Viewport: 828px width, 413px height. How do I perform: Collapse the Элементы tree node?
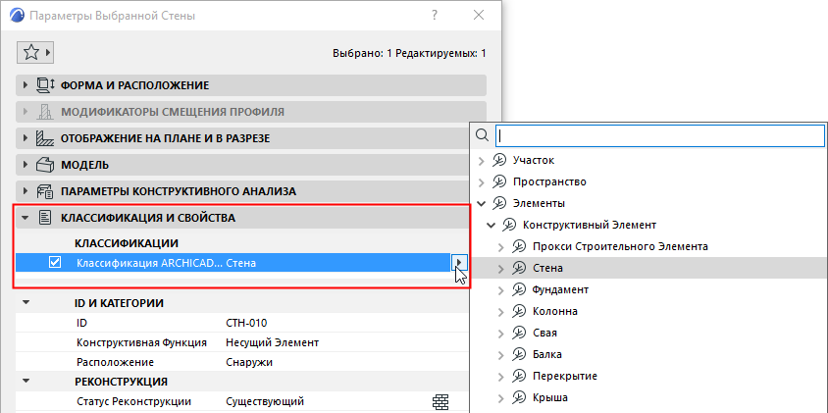481,203
